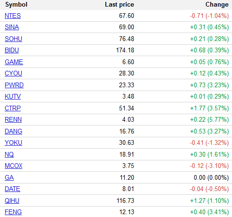Open the QIHU ticker link
Viewport: 232px width, 217px height.
coord(12,200)
